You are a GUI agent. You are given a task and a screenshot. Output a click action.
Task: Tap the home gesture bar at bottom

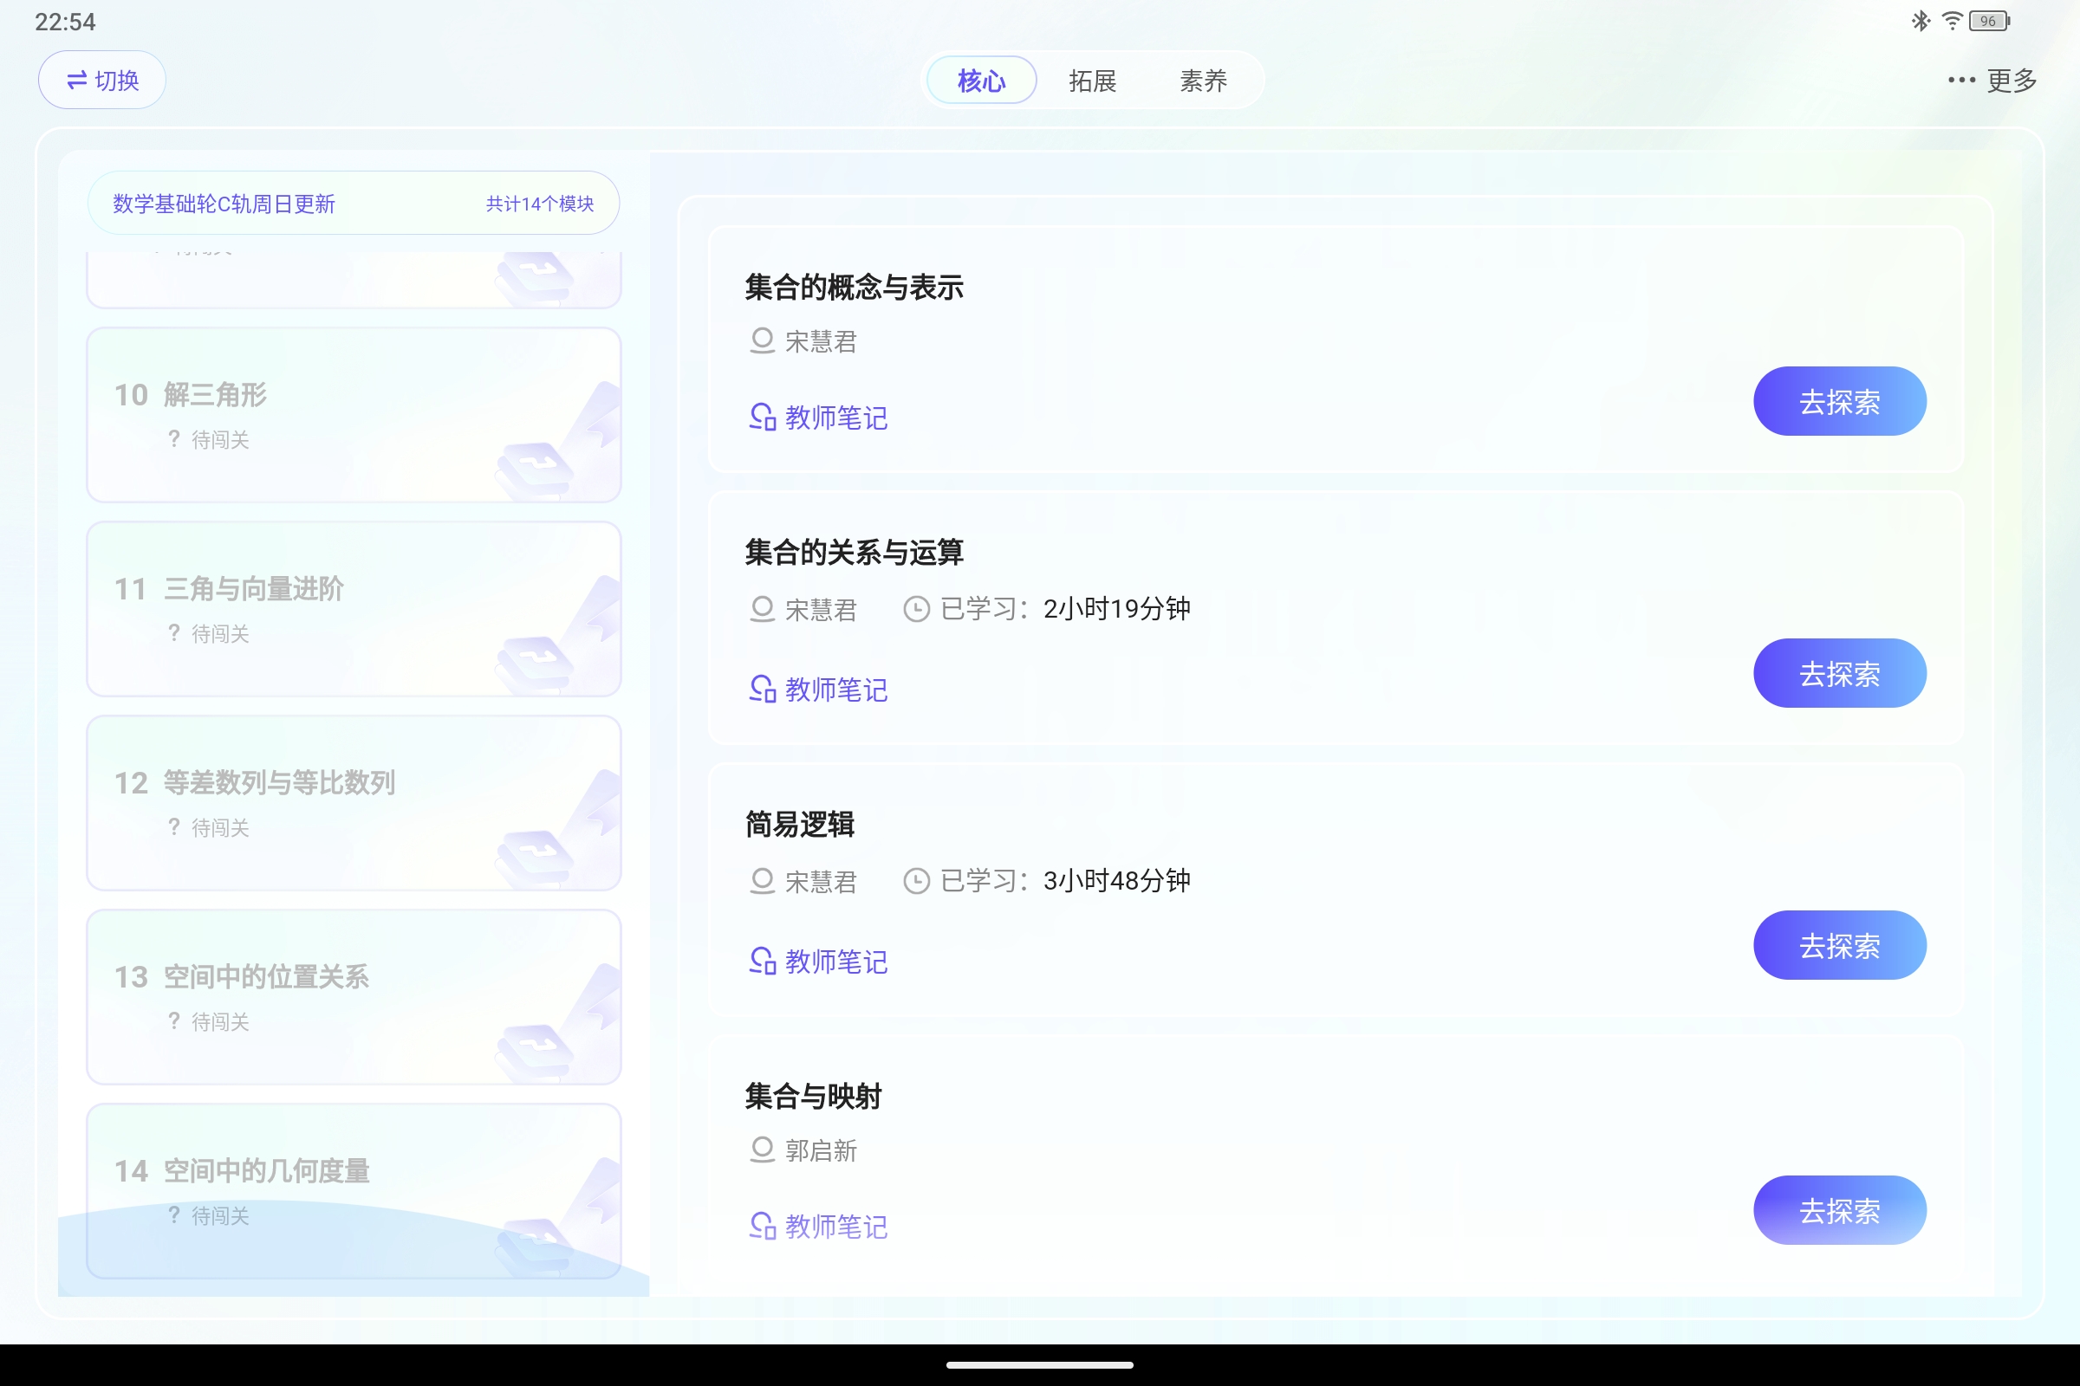tap(1040, 1365)
